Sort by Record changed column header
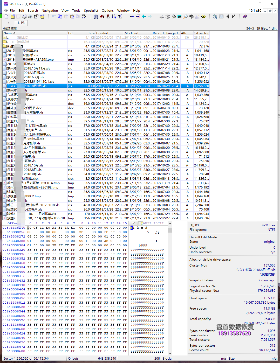Image resolution: width=280 pixels, height=363 pixels. [x=166, y=33]
